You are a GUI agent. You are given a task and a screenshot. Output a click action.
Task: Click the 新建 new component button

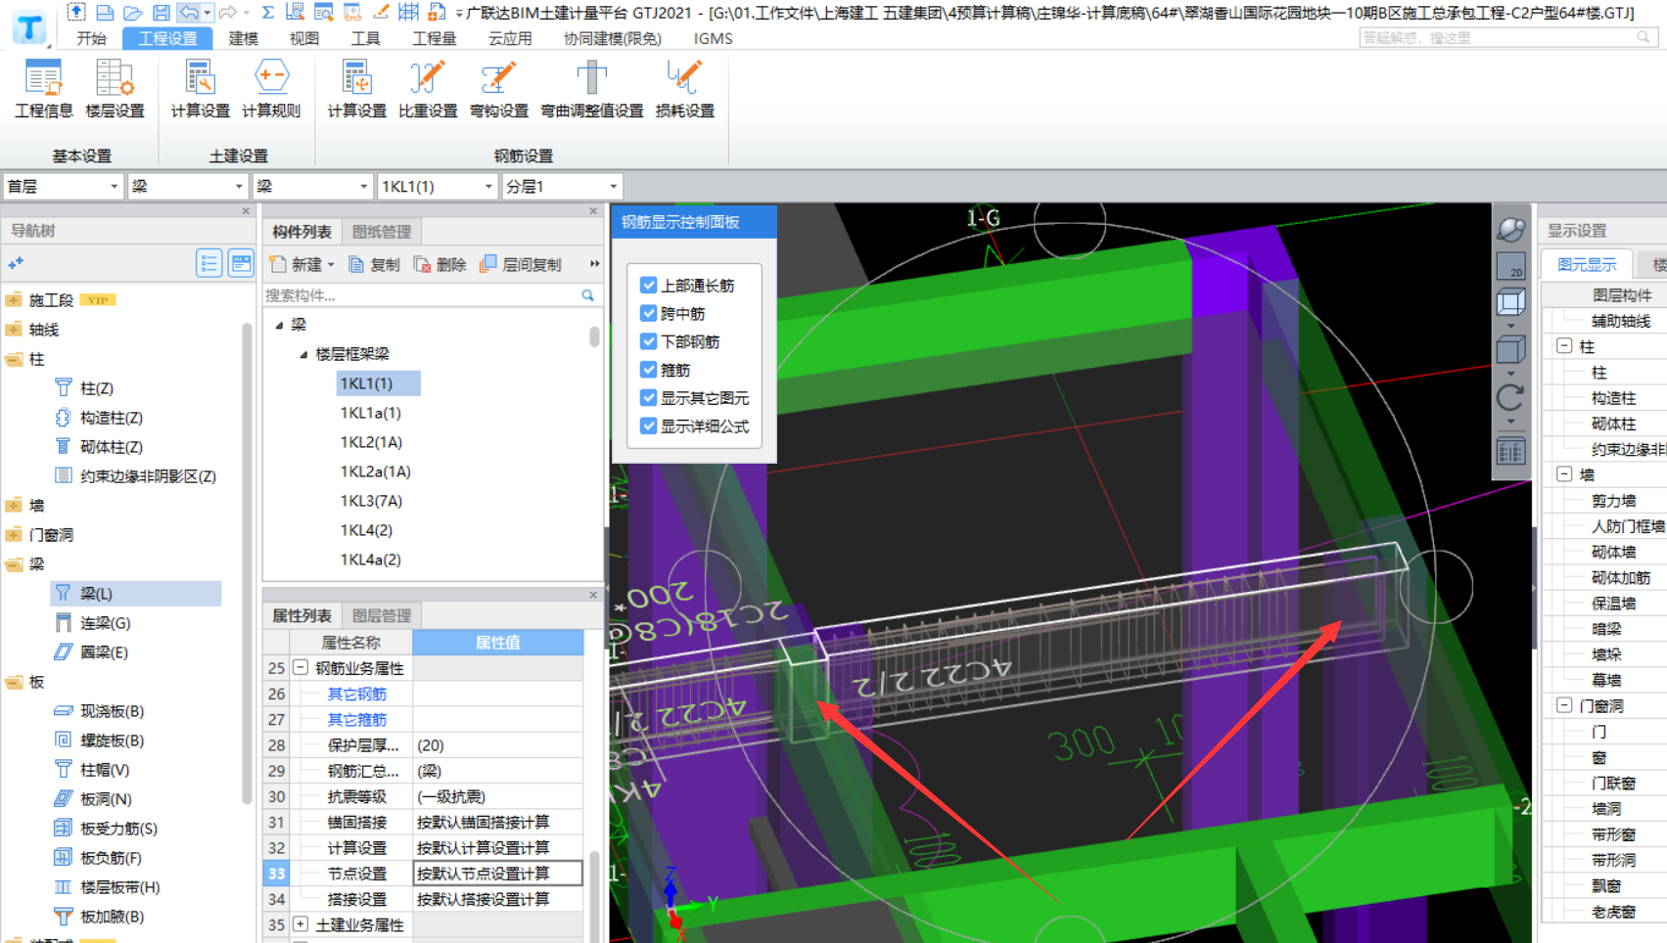coord(301,264)
